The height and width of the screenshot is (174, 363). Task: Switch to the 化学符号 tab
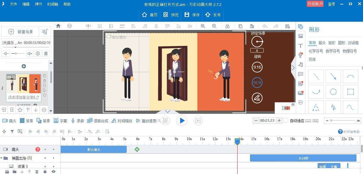[316, 51]
